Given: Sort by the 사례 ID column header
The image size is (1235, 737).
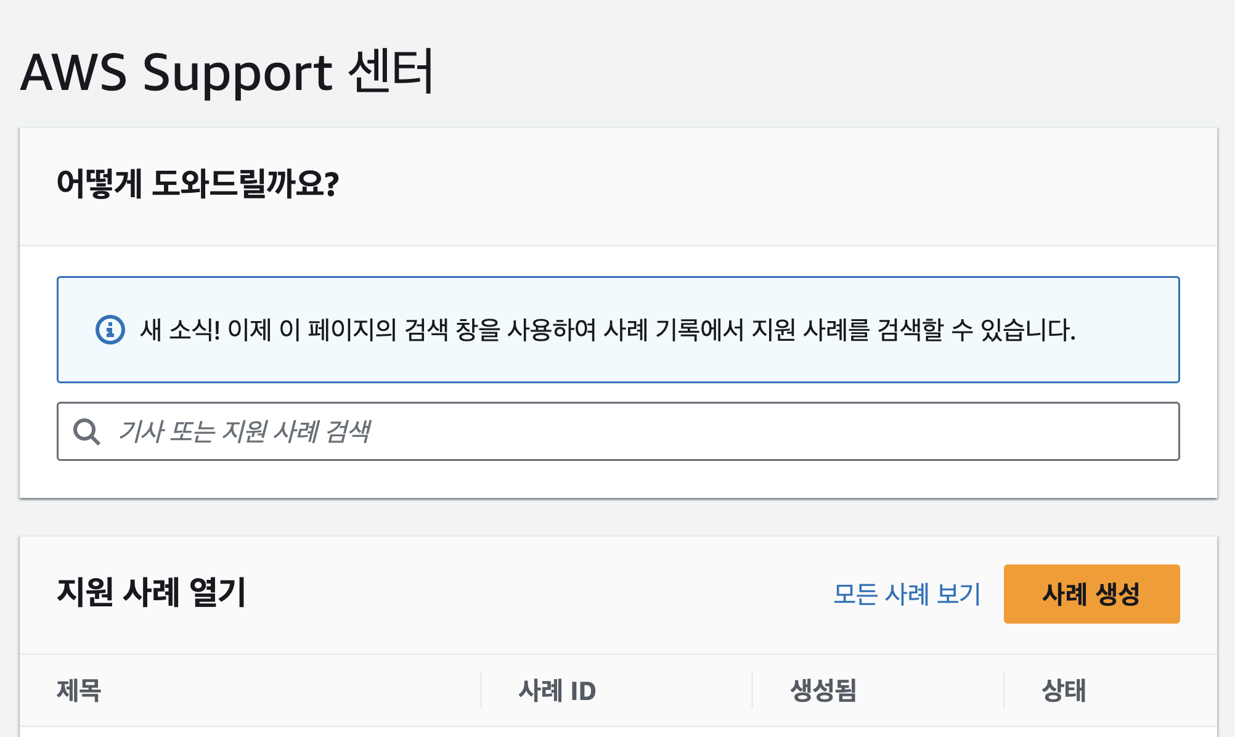Looking at the screenshot, I should pos(557,690).
